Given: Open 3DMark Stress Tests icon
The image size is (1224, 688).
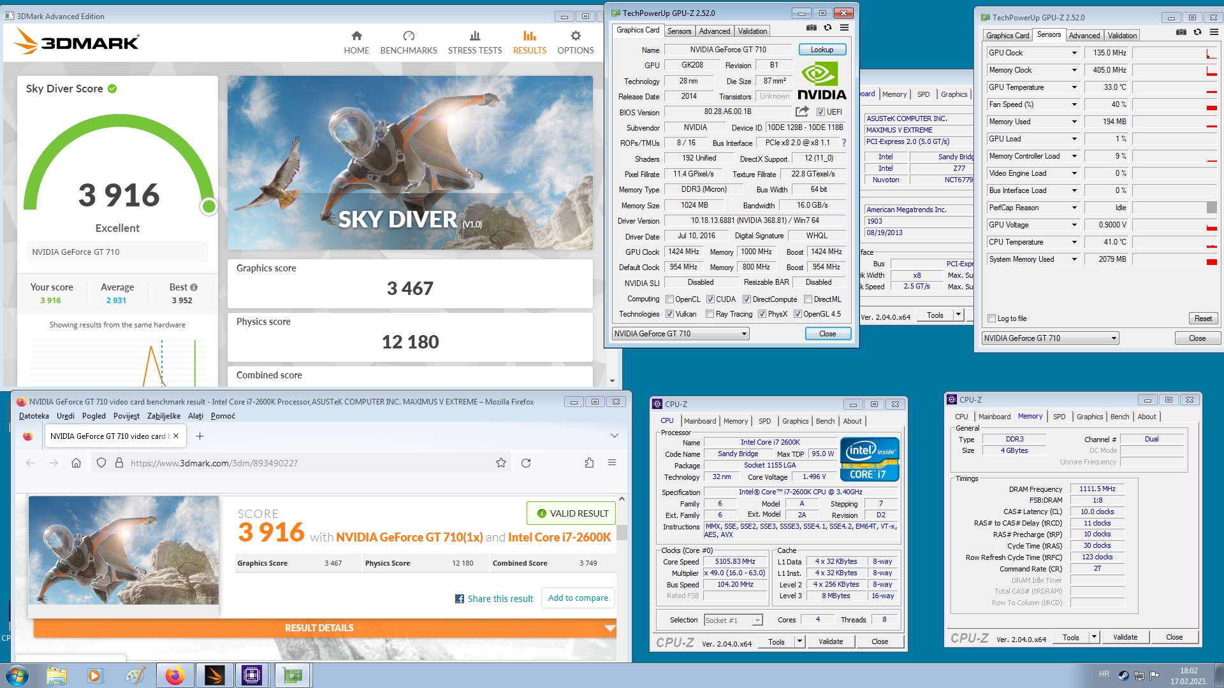Looking at the screenshot, I should coord(475,36).
